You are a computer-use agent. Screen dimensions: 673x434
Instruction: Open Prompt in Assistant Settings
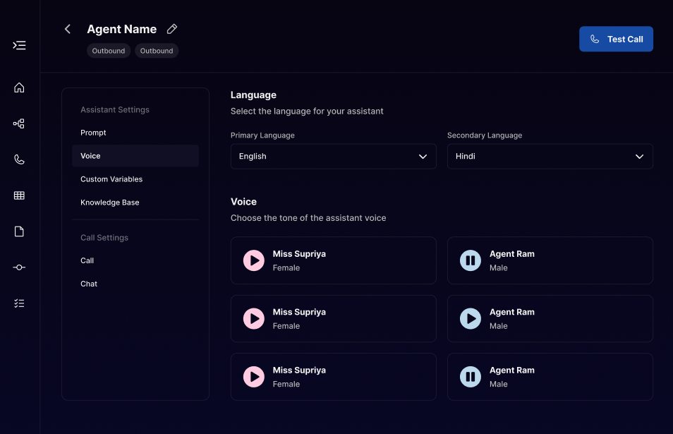[x=93, y=133]
